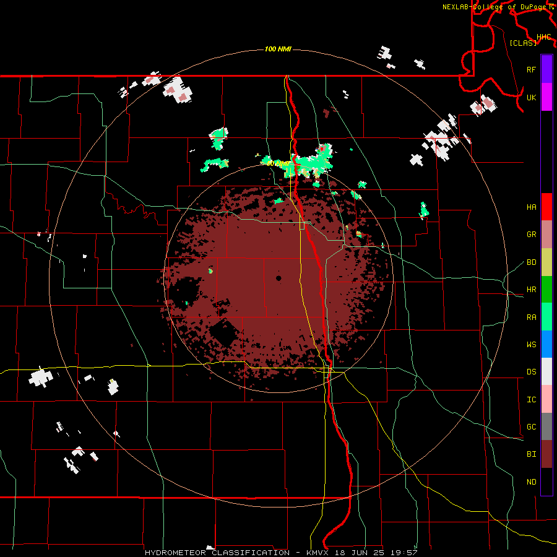Click the "50 NMI" range ring label
557x557 pixels.
point(278,164)
